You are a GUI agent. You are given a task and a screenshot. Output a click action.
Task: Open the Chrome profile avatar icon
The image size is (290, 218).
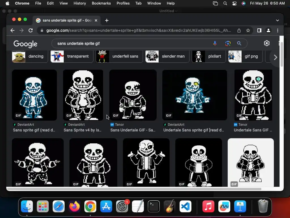[x=268, y=30]
